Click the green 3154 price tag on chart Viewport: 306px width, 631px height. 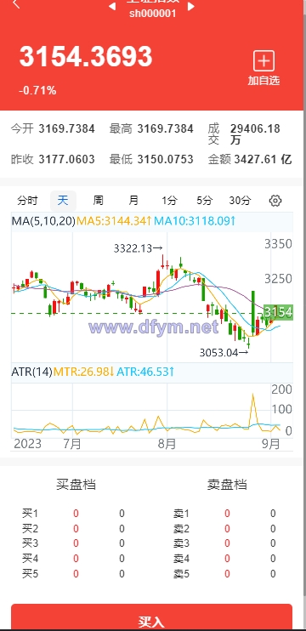278,312
